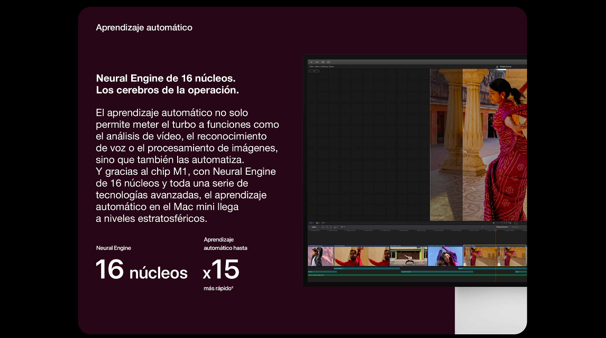The image size is (606, 338).
Task: Open the blade tools menu
Action: pos(317,223)
